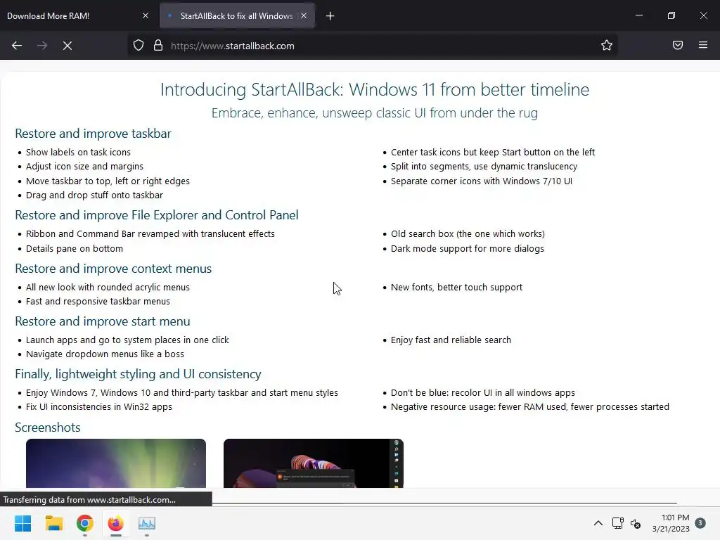Viewport: 720px width, 540px height.
Task: Click 'Embrace, enhance, unsweep classic UI' subtitle
Action: tap(374, 112)
